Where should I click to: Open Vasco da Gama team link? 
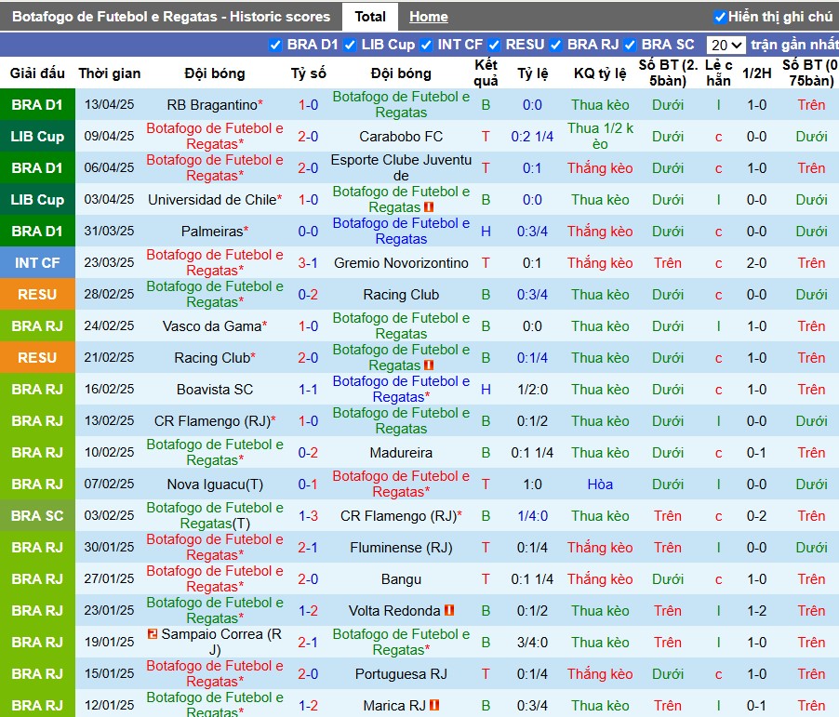[212, 325]
